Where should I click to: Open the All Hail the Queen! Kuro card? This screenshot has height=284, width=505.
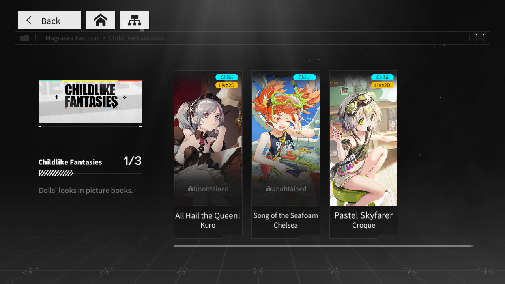click(x=208, y=154)
